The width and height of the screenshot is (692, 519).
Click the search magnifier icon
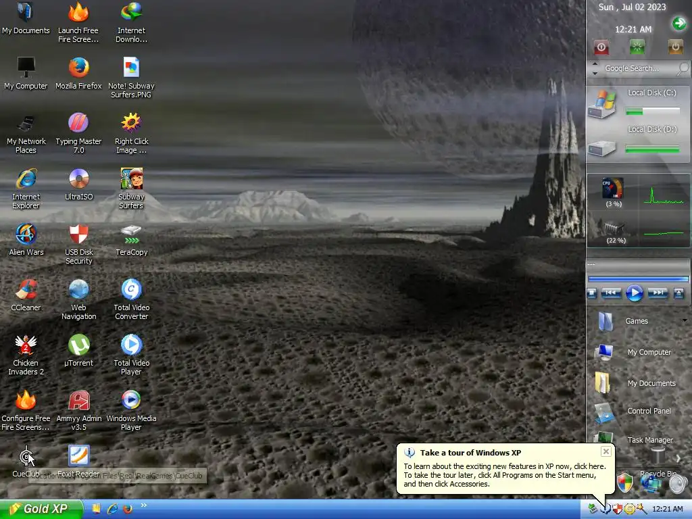coord(683,68)
